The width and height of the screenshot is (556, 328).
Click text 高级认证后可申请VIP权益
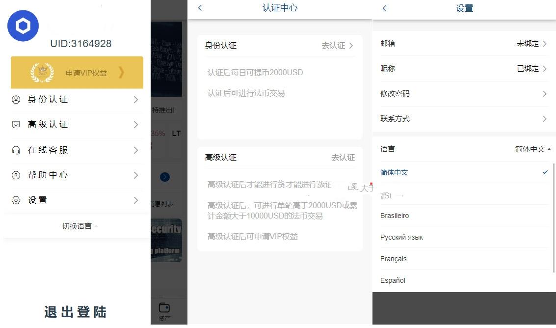pos(252,236)
